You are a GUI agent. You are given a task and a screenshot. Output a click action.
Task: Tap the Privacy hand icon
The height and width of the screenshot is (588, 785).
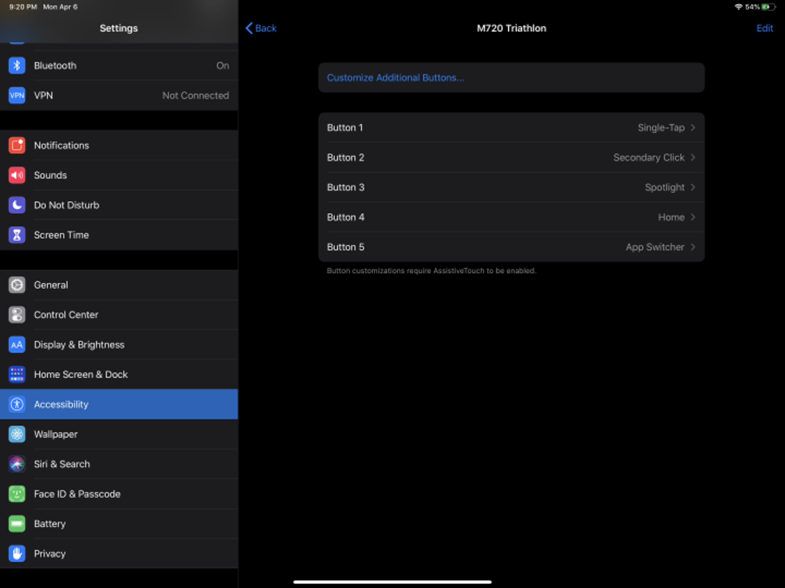click(x=17, y=554)
